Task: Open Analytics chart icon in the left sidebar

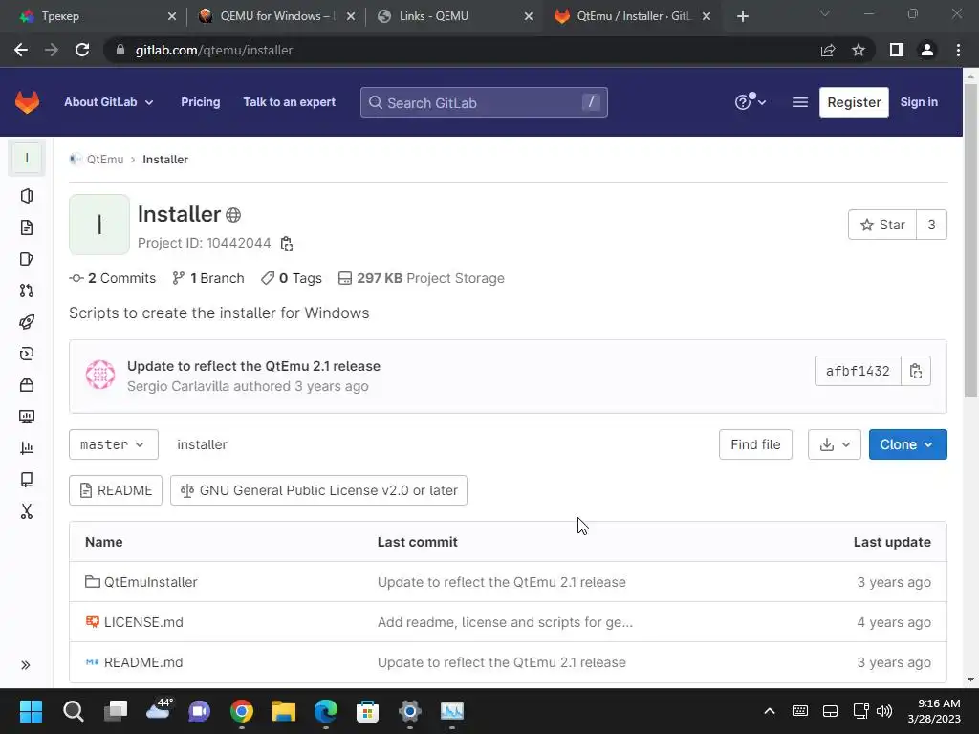Action: tap(26, 448)
